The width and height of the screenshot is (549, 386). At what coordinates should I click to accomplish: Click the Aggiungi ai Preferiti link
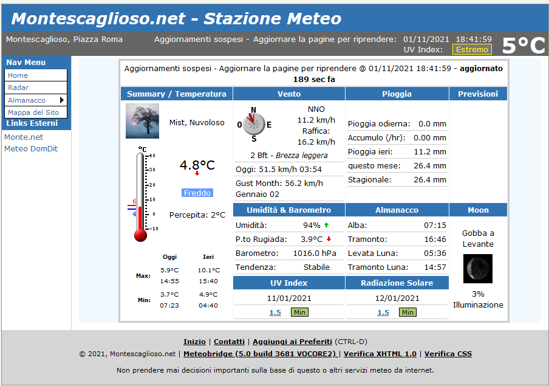(292, 342)
